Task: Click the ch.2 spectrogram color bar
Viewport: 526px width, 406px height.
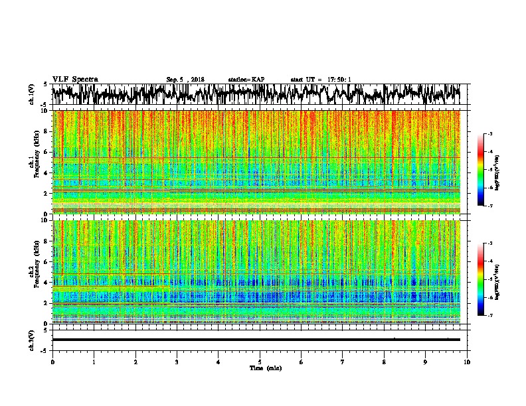Action: click(481, 279)
